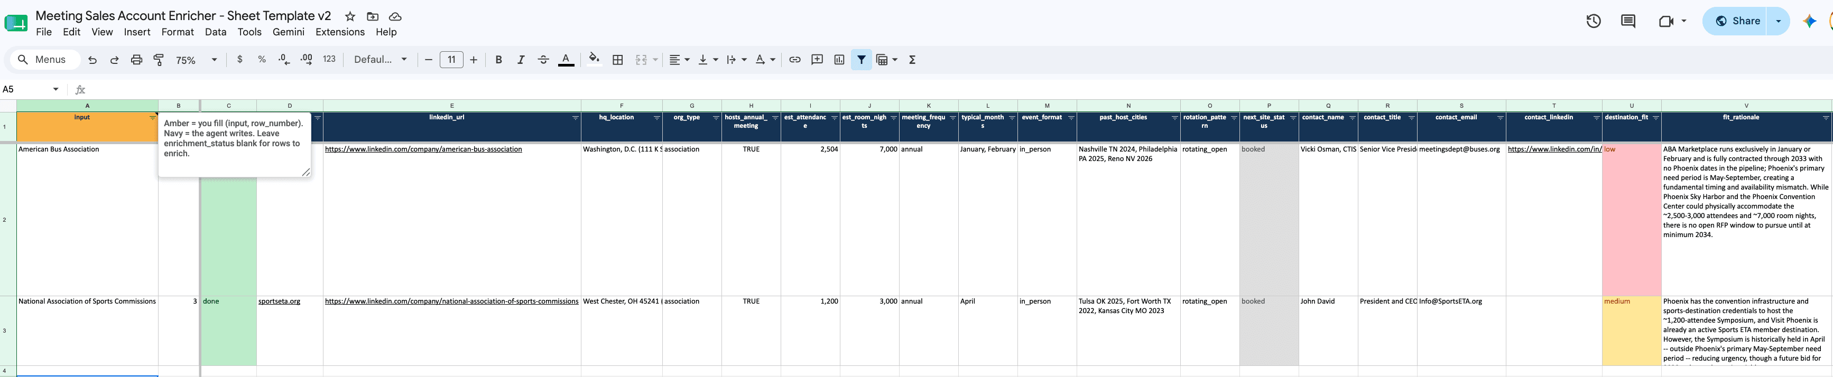Star this spreadsheet

click(350, 16)
